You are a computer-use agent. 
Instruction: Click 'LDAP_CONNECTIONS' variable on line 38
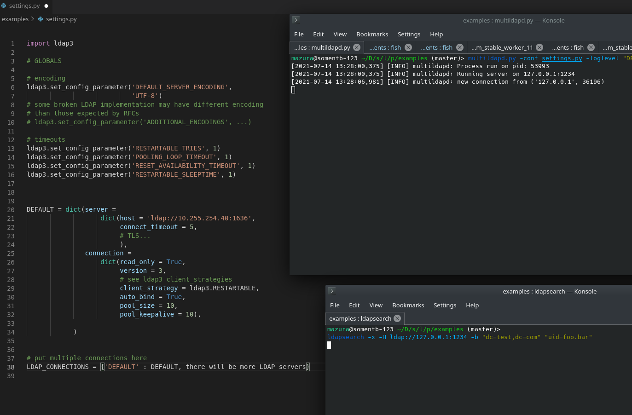click(58, 367)
